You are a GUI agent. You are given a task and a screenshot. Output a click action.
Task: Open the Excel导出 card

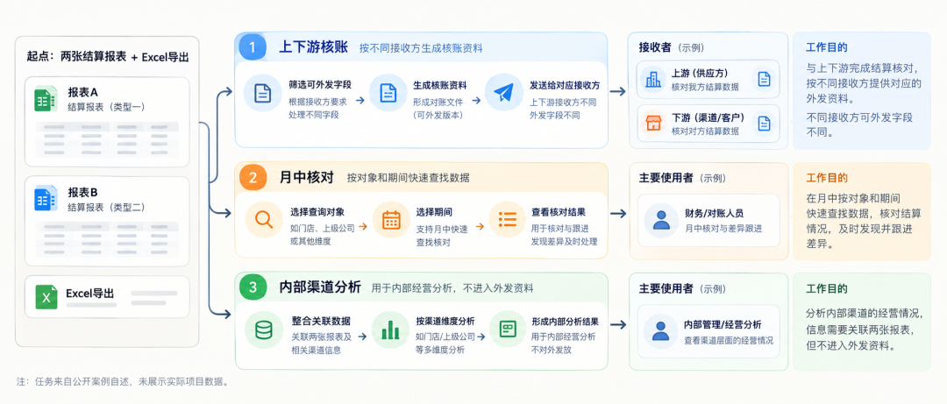pos(107,296)
